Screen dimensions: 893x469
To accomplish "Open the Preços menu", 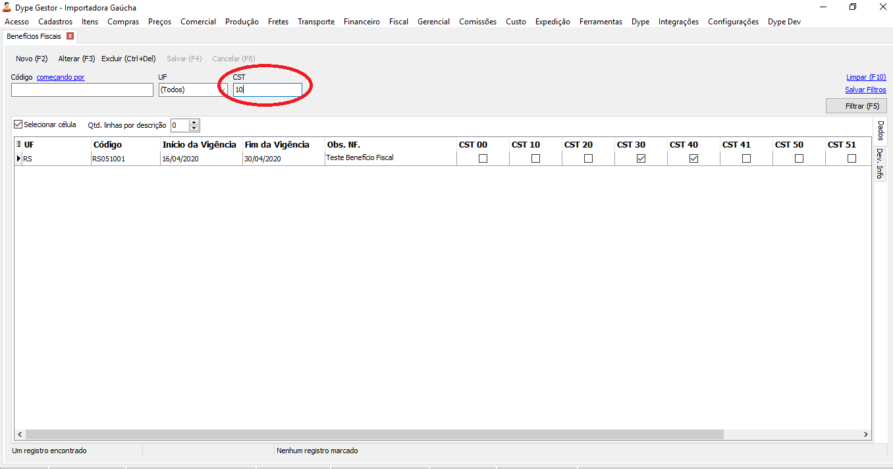I will [x=159, y=22].
